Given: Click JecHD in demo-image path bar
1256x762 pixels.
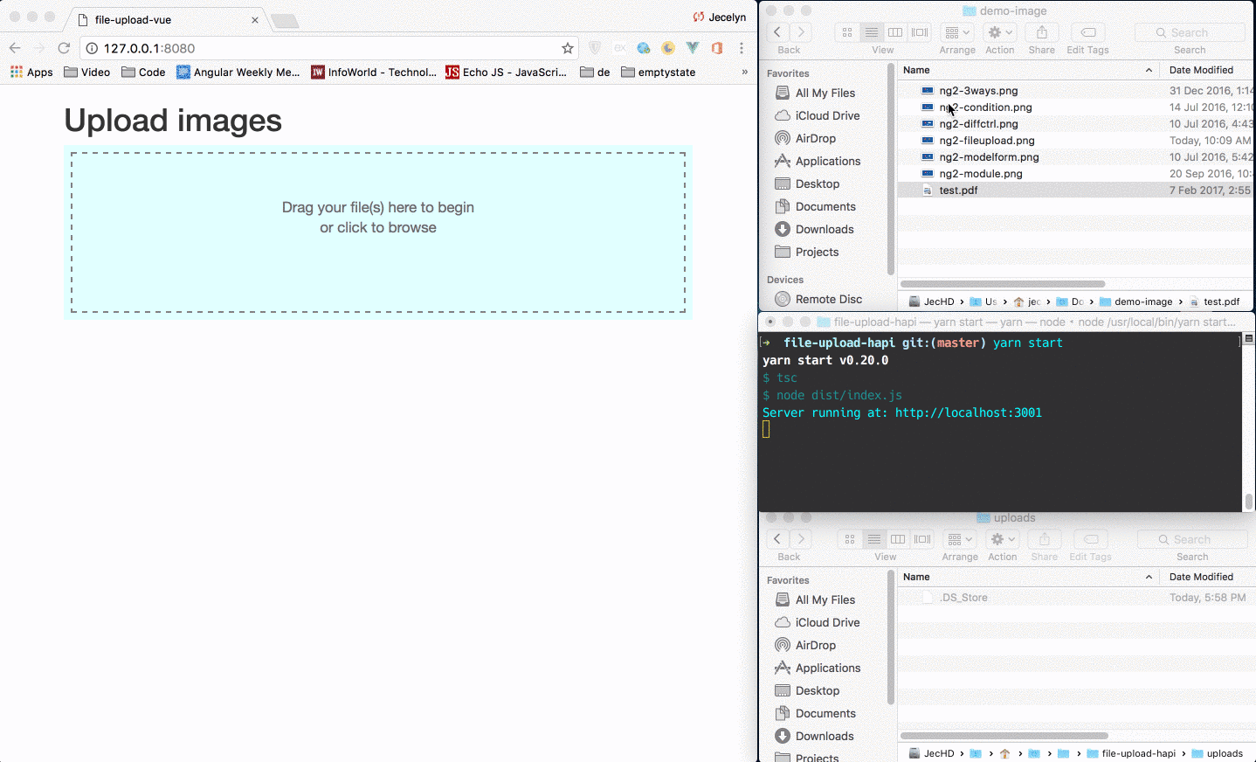Looking at the screenshot, I should pos(932,301).
